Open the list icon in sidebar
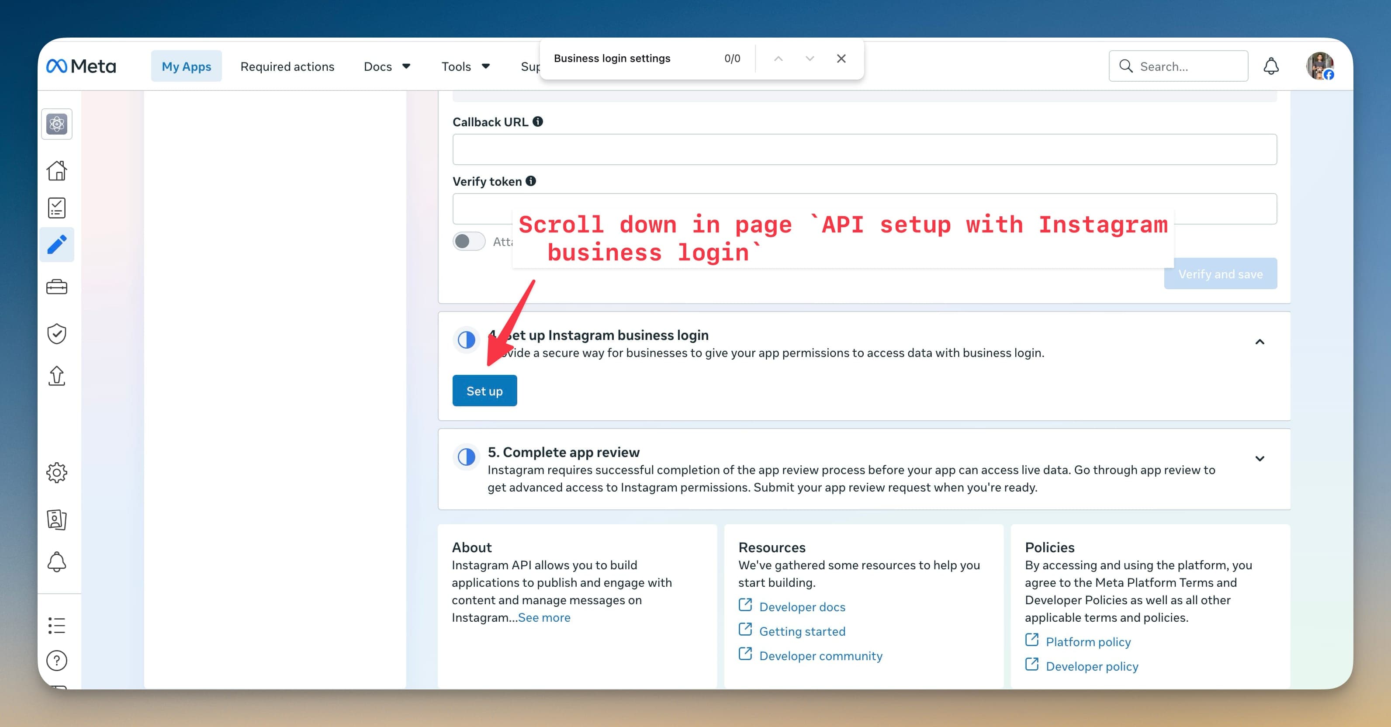This screenshot has height=727, width=1391. (x=57, y=626)
